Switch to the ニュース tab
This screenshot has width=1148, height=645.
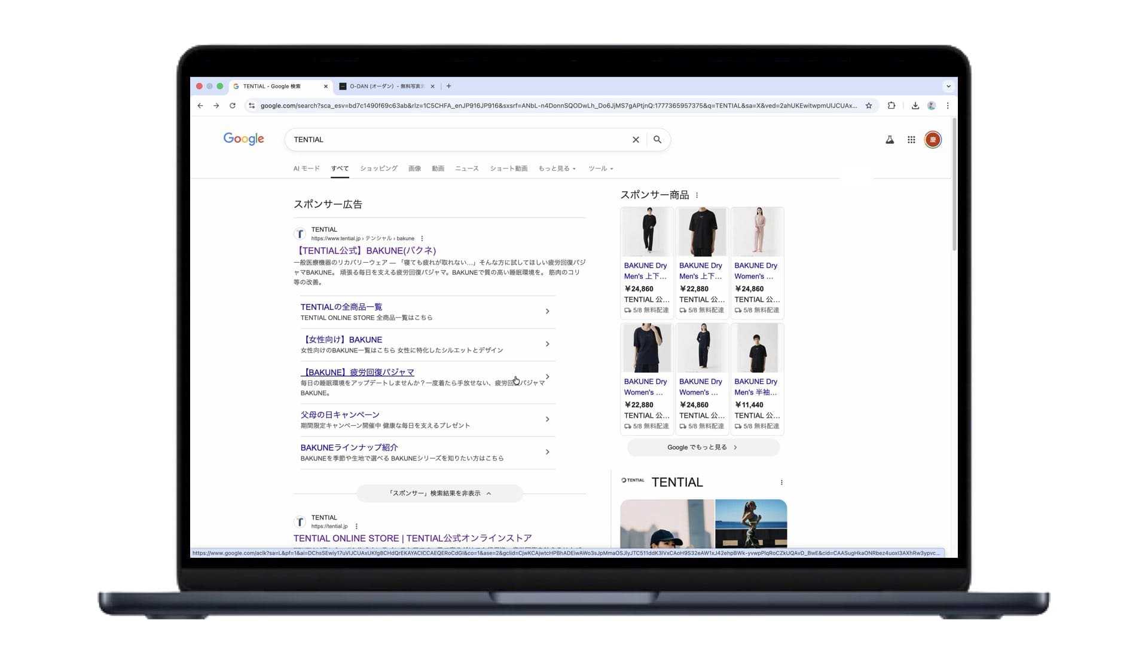point(467,168)
